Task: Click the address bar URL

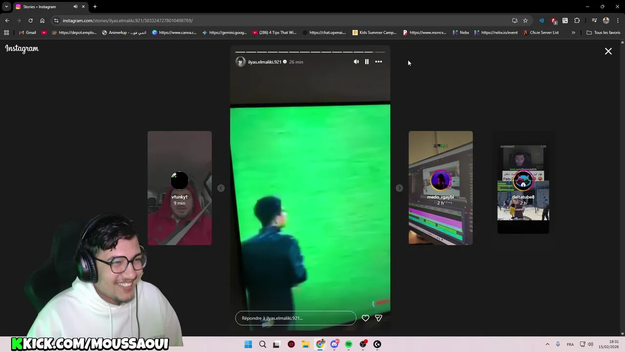Action: point(128,21)
